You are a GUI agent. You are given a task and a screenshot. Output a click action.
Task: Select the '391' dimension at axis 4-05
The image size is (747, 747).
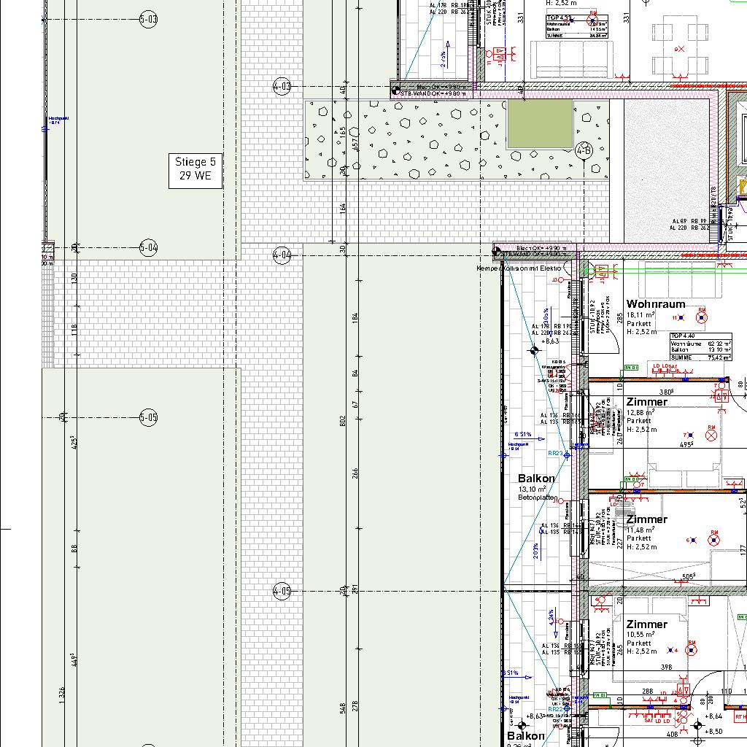[x=355, y=589]
